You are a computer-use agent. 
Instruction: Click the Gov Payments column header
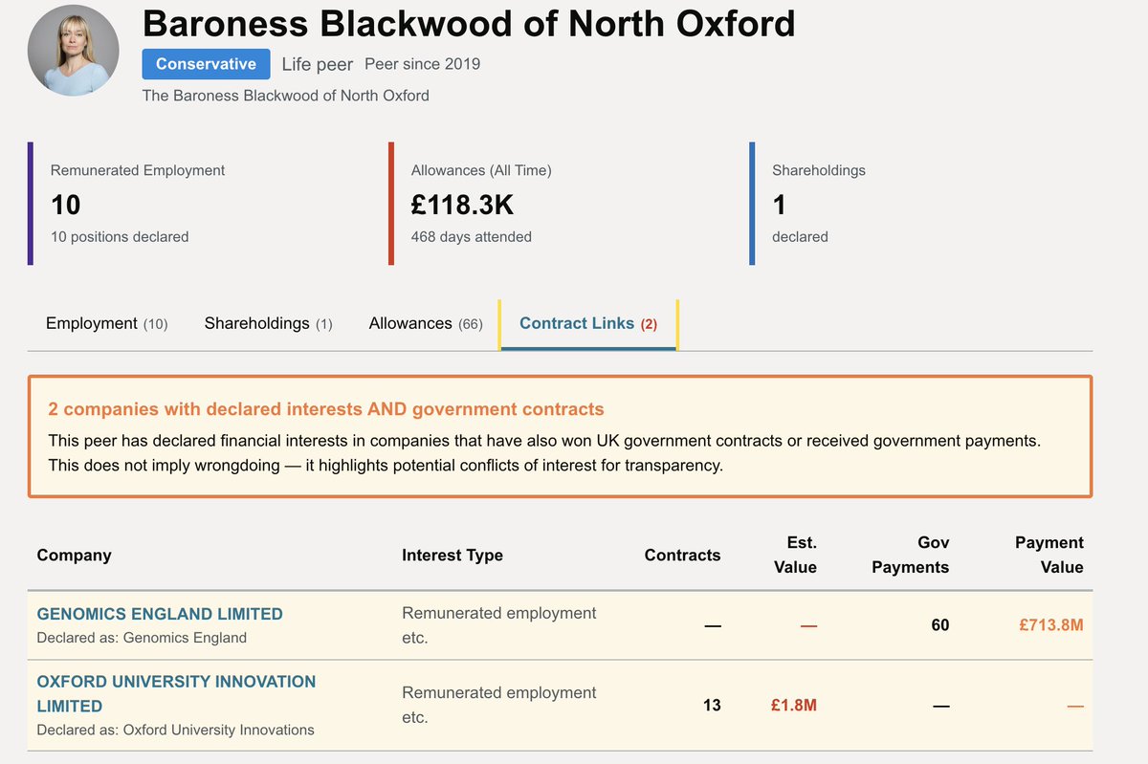coord(910,555)
